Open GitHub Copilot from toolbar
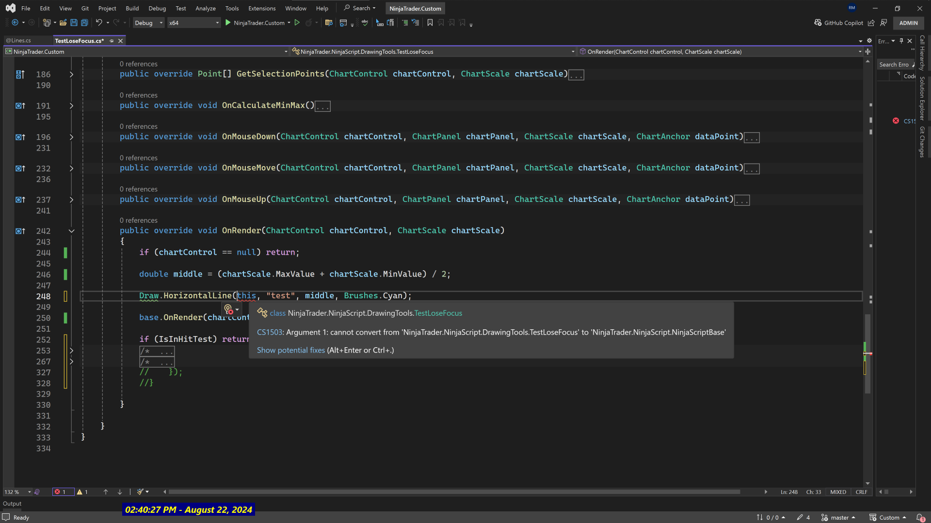931x523 pixels. pyautogui.click(x=838, y=23)
